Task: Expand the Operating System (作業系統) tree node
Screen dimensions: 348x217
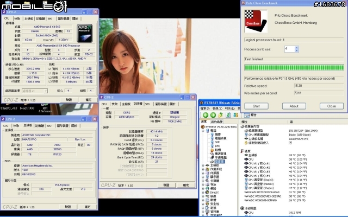Action: (203, 169)
